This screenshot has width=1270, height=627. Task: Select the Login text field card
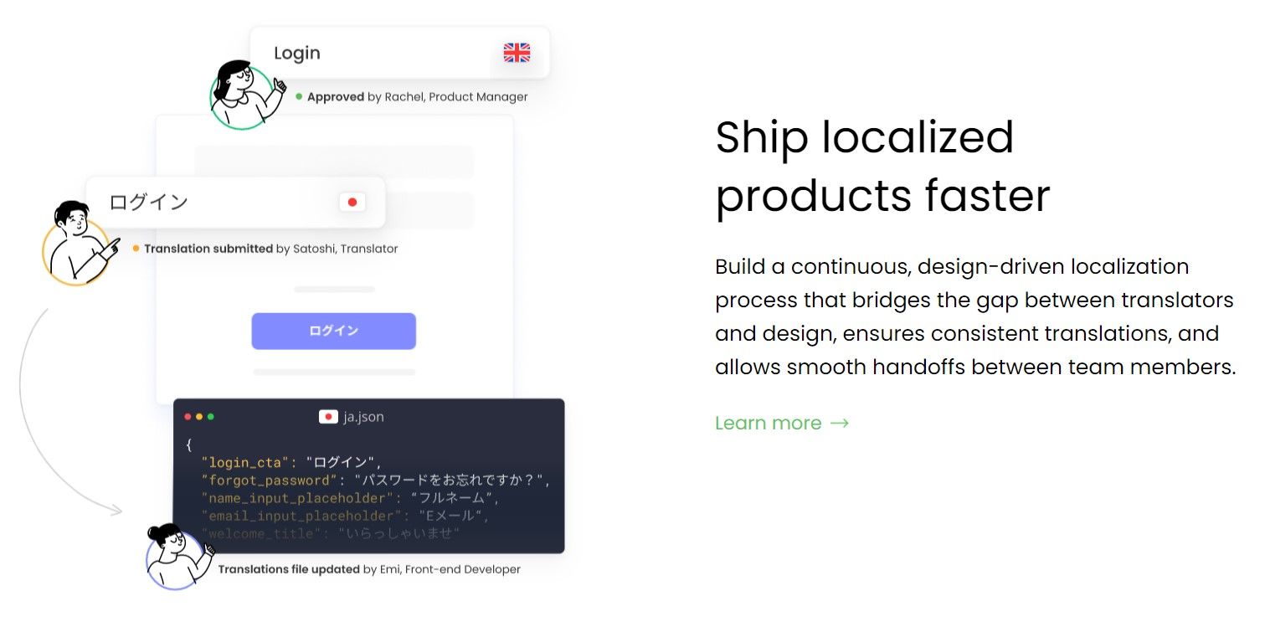[399, 53]
